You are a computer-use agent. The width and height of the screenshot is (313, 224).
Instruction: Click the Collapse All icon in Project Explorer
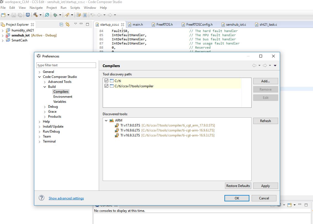click(x=61, y=25)
